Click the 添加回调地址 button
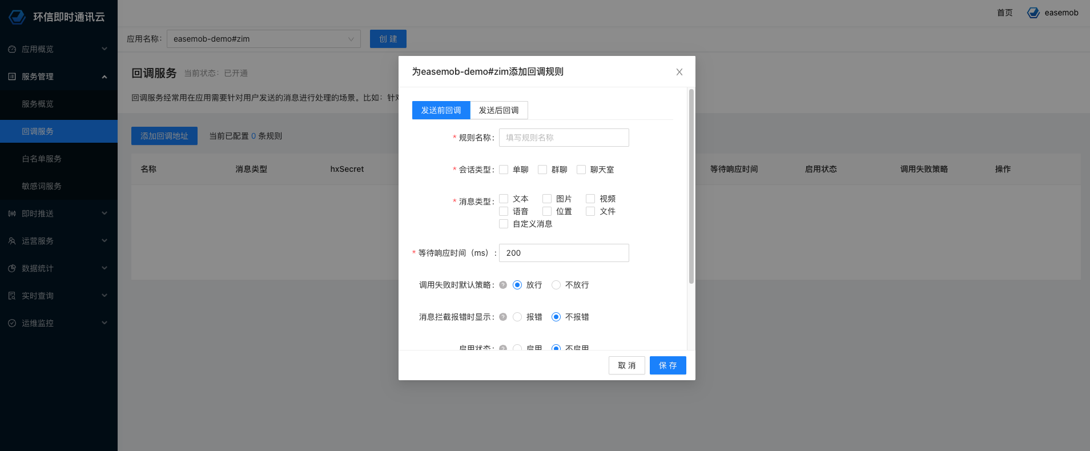Image resolution: width=1090 pixels, height=451 pixels. click(164, 136)
